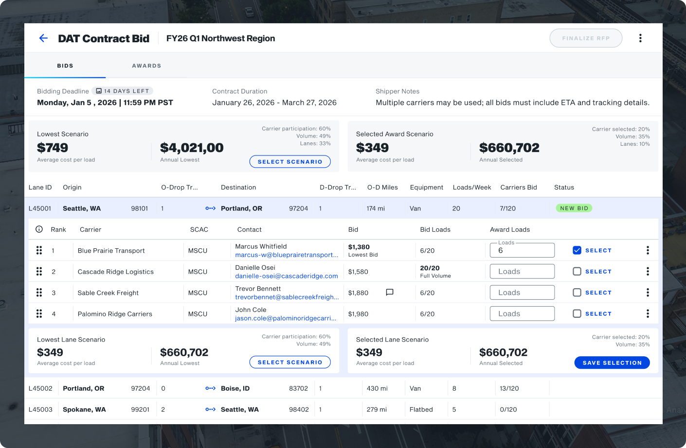Screen dimensions: 686x448
Task: Click the info icon beside Rank
Action: pyautogui.click(x=39, y=229)
